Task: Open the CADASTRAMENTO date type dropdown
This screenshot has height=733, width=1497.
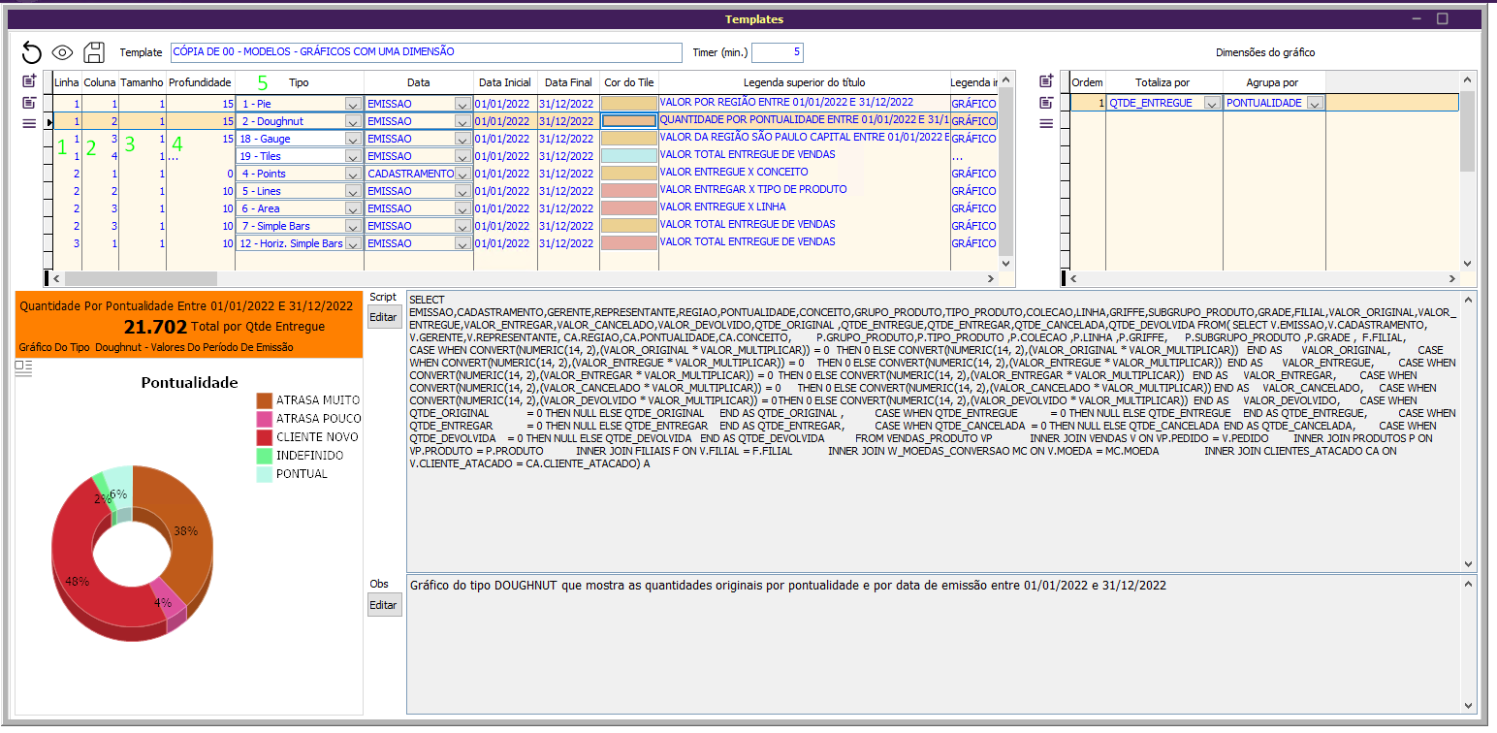Action: click(x=462, y=174)
